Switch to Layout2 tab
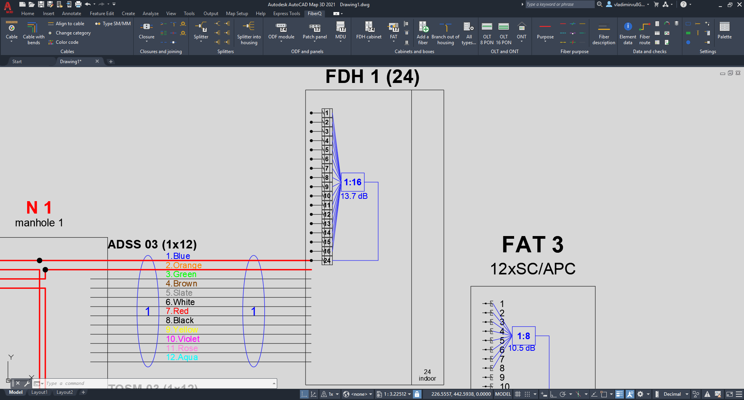The image size is (744, 400). coord(65,392)
